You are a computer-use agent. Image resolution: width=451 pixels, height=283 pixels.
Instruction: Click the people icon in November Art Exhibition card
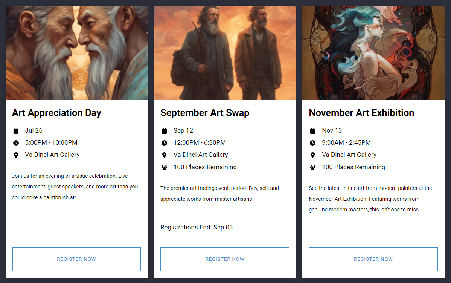click(x=313, y=167)
